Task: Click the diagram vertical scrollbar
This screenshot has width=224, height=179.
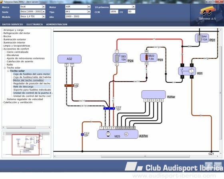Action: click(x=221, y=91)
